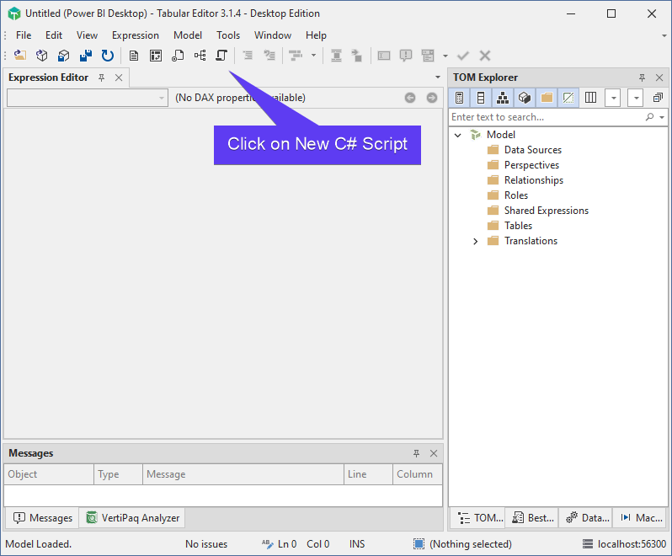
Task: Collapse all nodes in TOM Explorer
Action: click(x=658, y=98)
